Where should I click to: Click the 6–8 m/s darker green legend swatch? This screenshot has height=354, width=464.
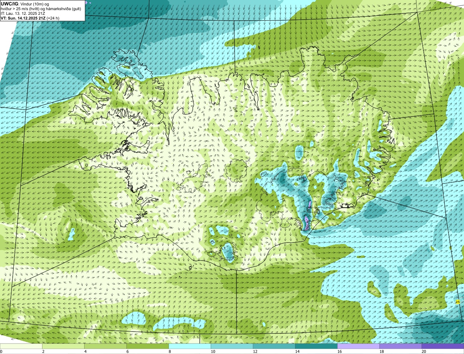[148, 346]
